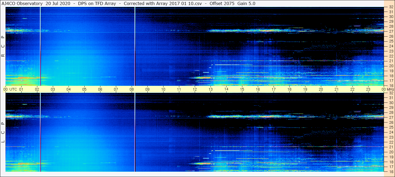Click the 12 hour label on time axis

pos(195,89)
